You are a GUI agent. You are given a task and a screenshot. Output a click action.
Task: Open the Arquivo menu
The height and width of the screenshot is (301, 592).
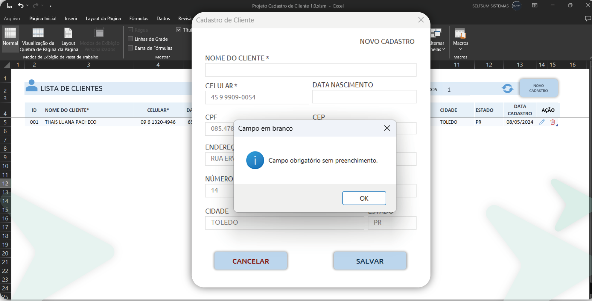12,19
